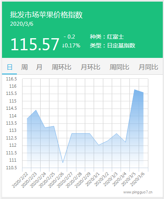Screen dimensions: 164x199
Task: Open the 周环比 tab
Action: (61, 67)
